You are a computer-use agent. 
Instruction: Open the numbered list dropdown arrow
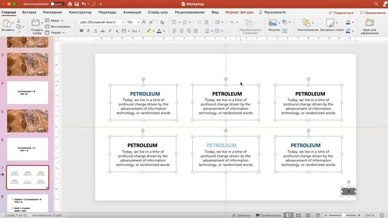click(190, 22)
